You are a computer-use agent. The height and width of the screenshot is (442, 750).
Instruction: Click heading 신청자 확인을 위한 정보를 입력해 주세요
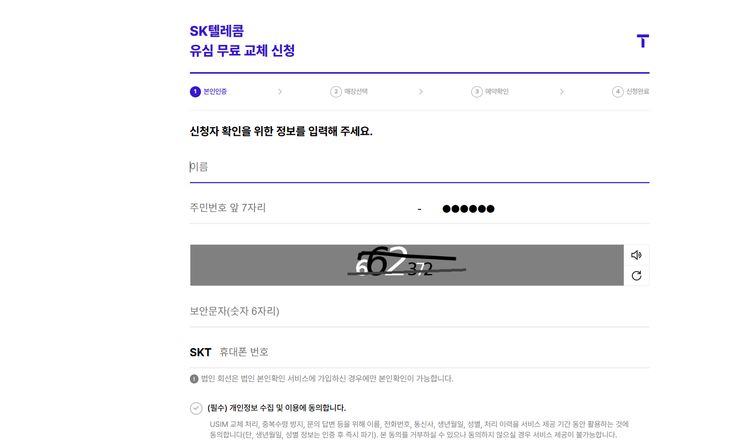281,131
